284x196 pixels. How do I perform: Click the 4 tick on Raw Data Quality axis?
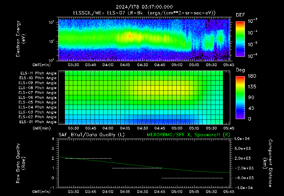[x=53, y=139]
